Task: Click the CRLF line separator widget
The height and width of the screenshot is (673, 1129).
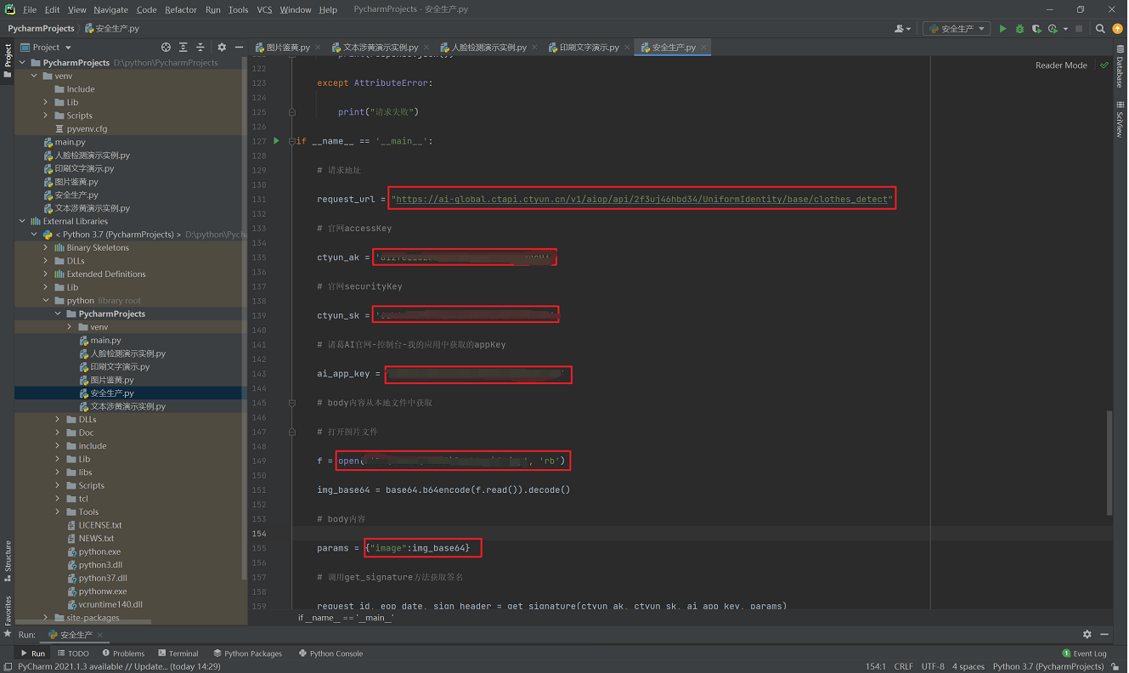Action: [x=903, y=666]
